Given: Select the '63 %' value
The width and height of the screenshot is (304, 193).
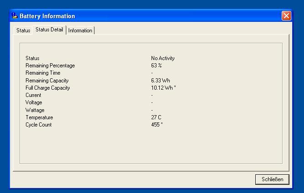Looking at the screenshot, I should (x=156, y=66).
